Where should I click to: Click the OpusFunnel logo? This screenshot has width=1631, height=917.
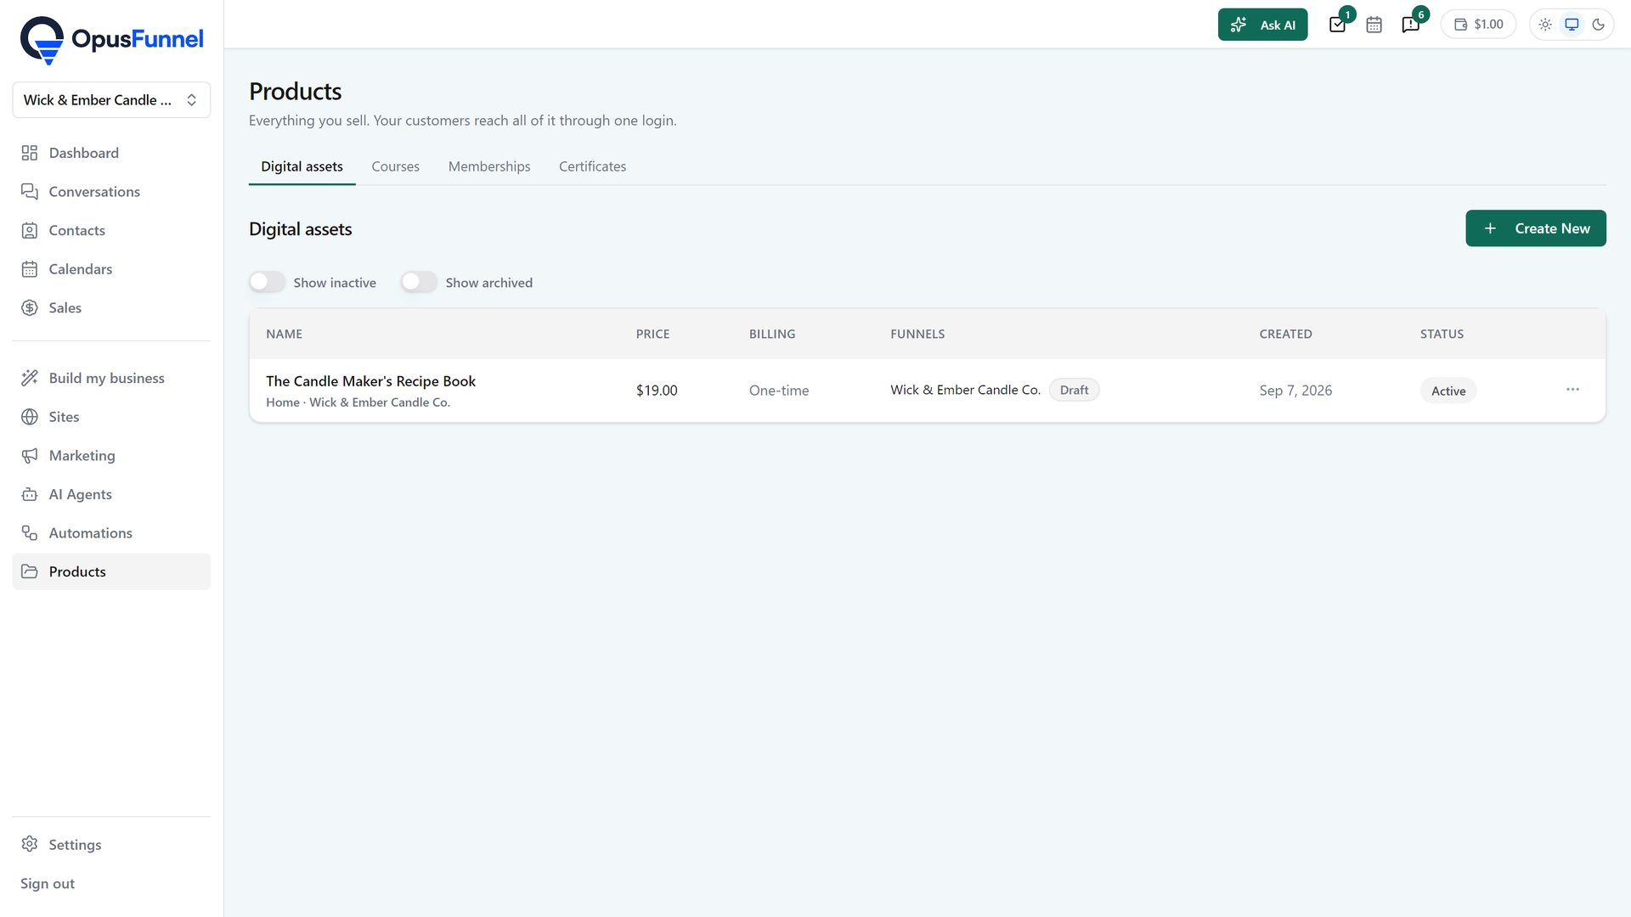click(x=111, y=40)
